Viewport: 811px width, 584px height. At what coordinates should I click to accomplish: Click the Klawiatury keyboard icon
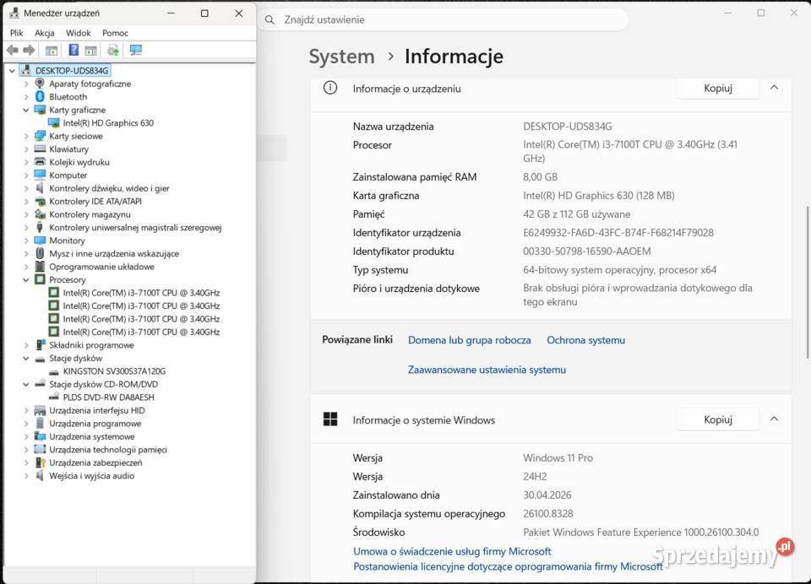coord(40,149)
